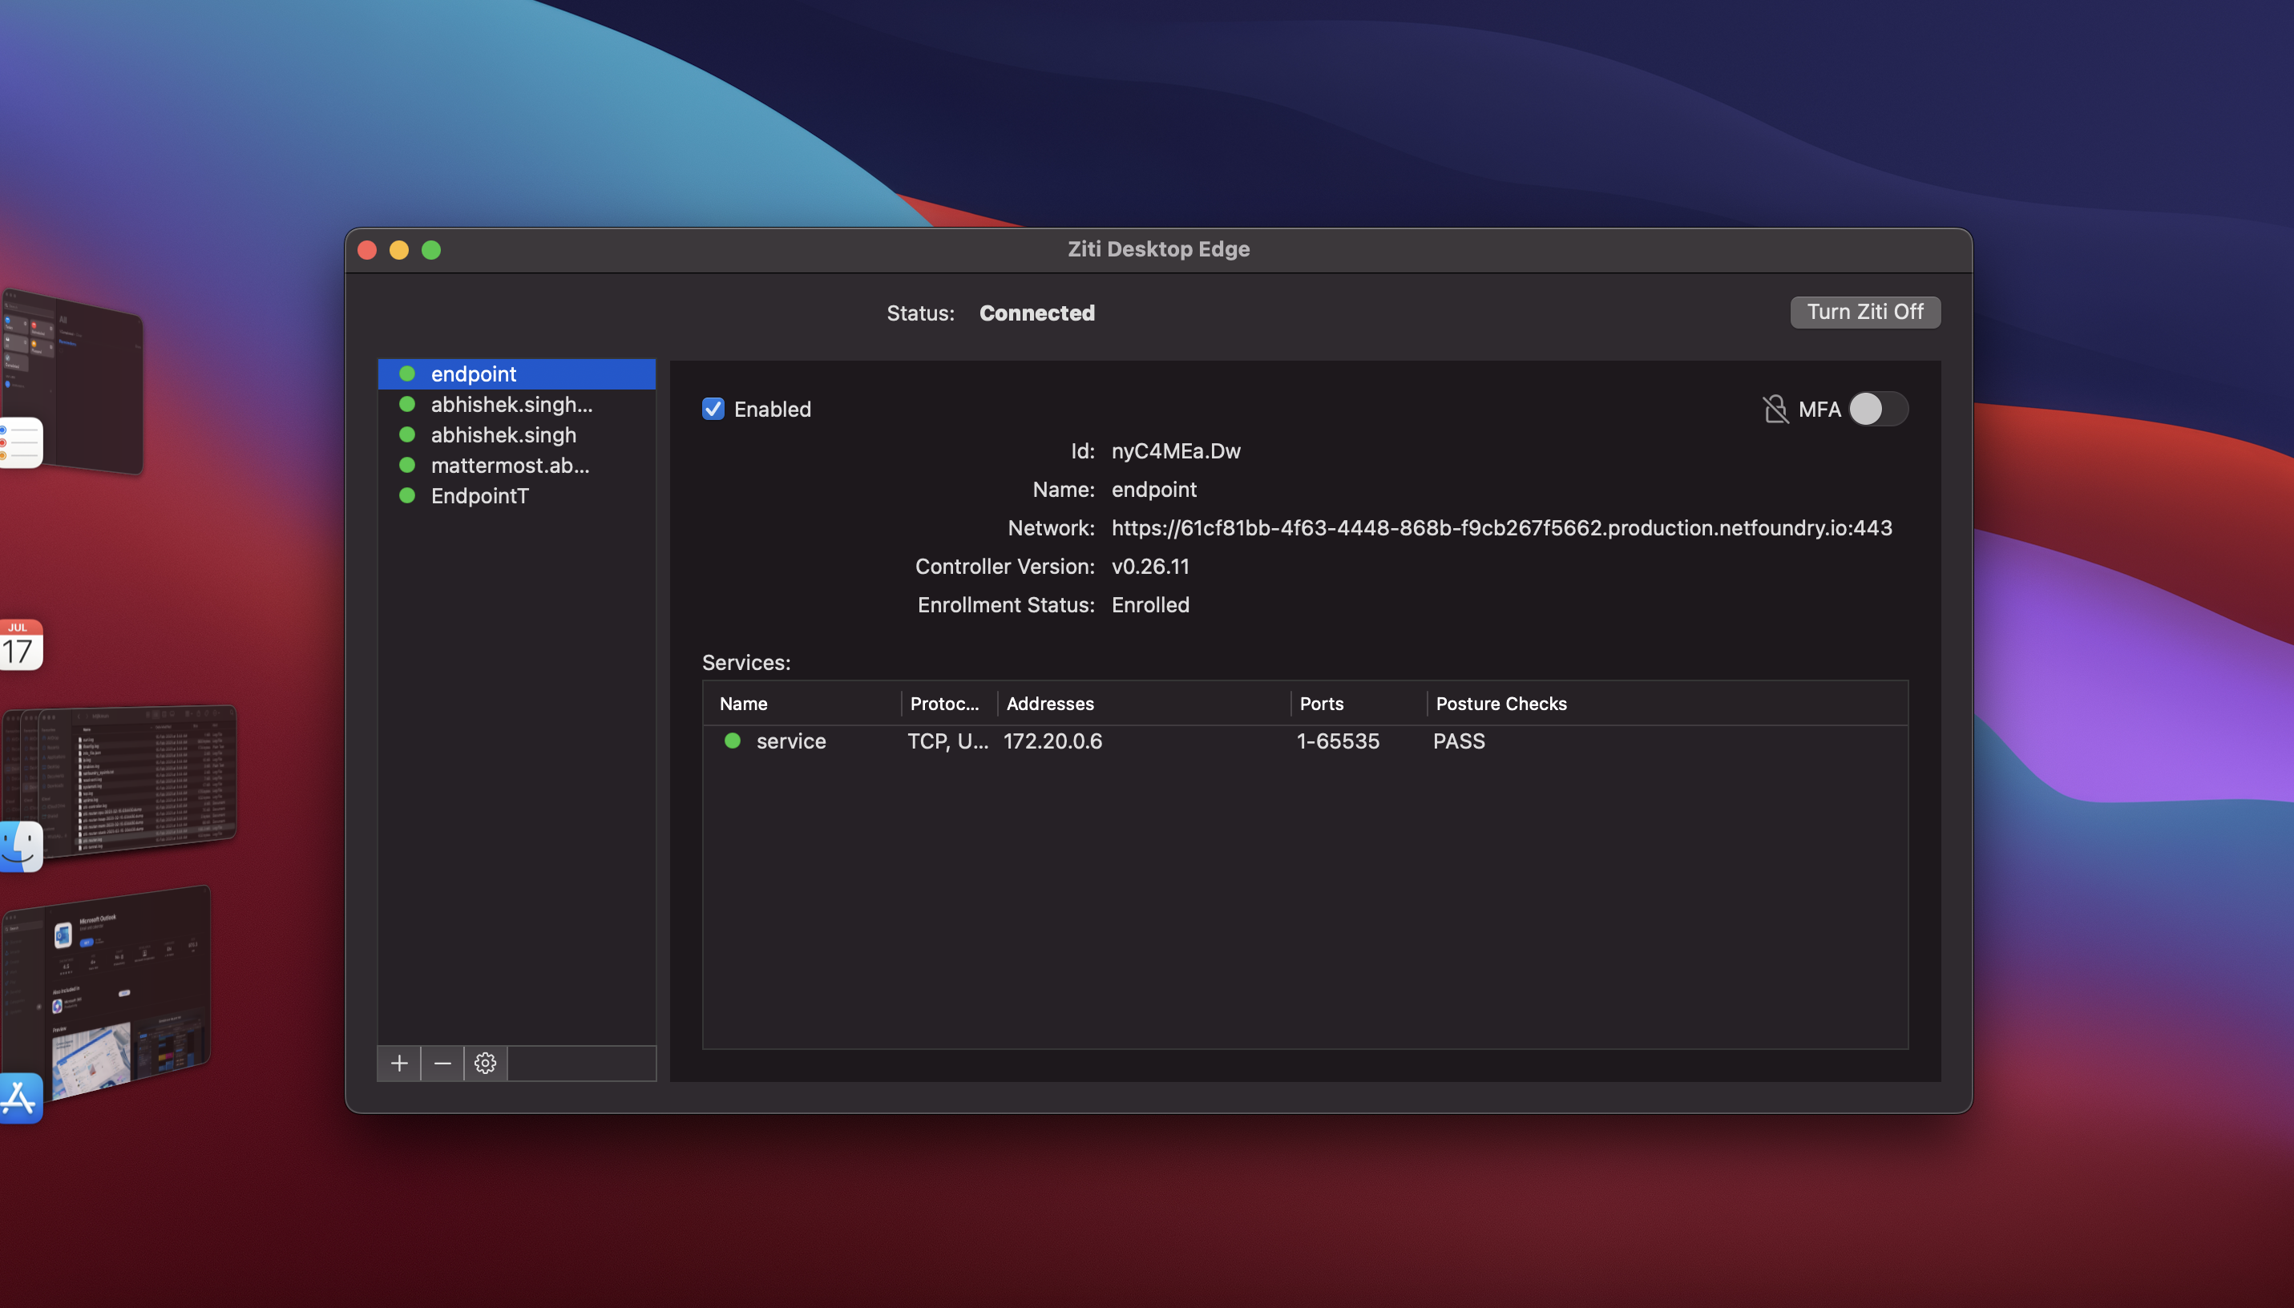Click the 172.20.0.6 address cell
2294x1308 pixels.
click(x=1052, y=741)
